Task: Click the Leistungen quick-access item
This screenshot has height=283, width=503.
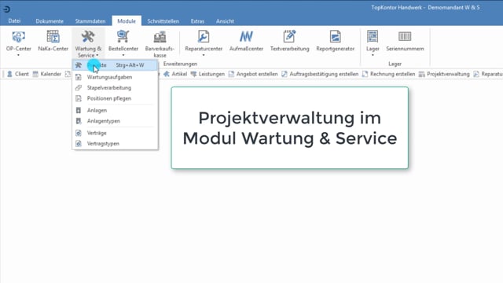Action: click(207, 74)
